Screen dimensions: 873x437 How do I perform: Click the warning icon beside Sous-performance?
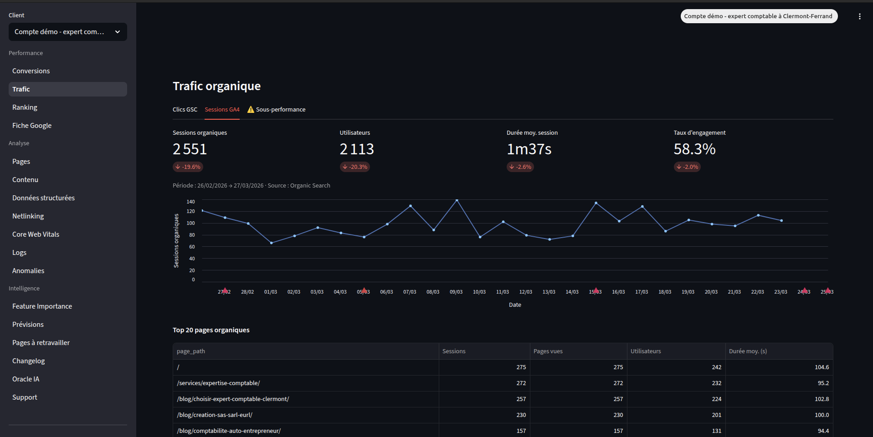point(251,109)
